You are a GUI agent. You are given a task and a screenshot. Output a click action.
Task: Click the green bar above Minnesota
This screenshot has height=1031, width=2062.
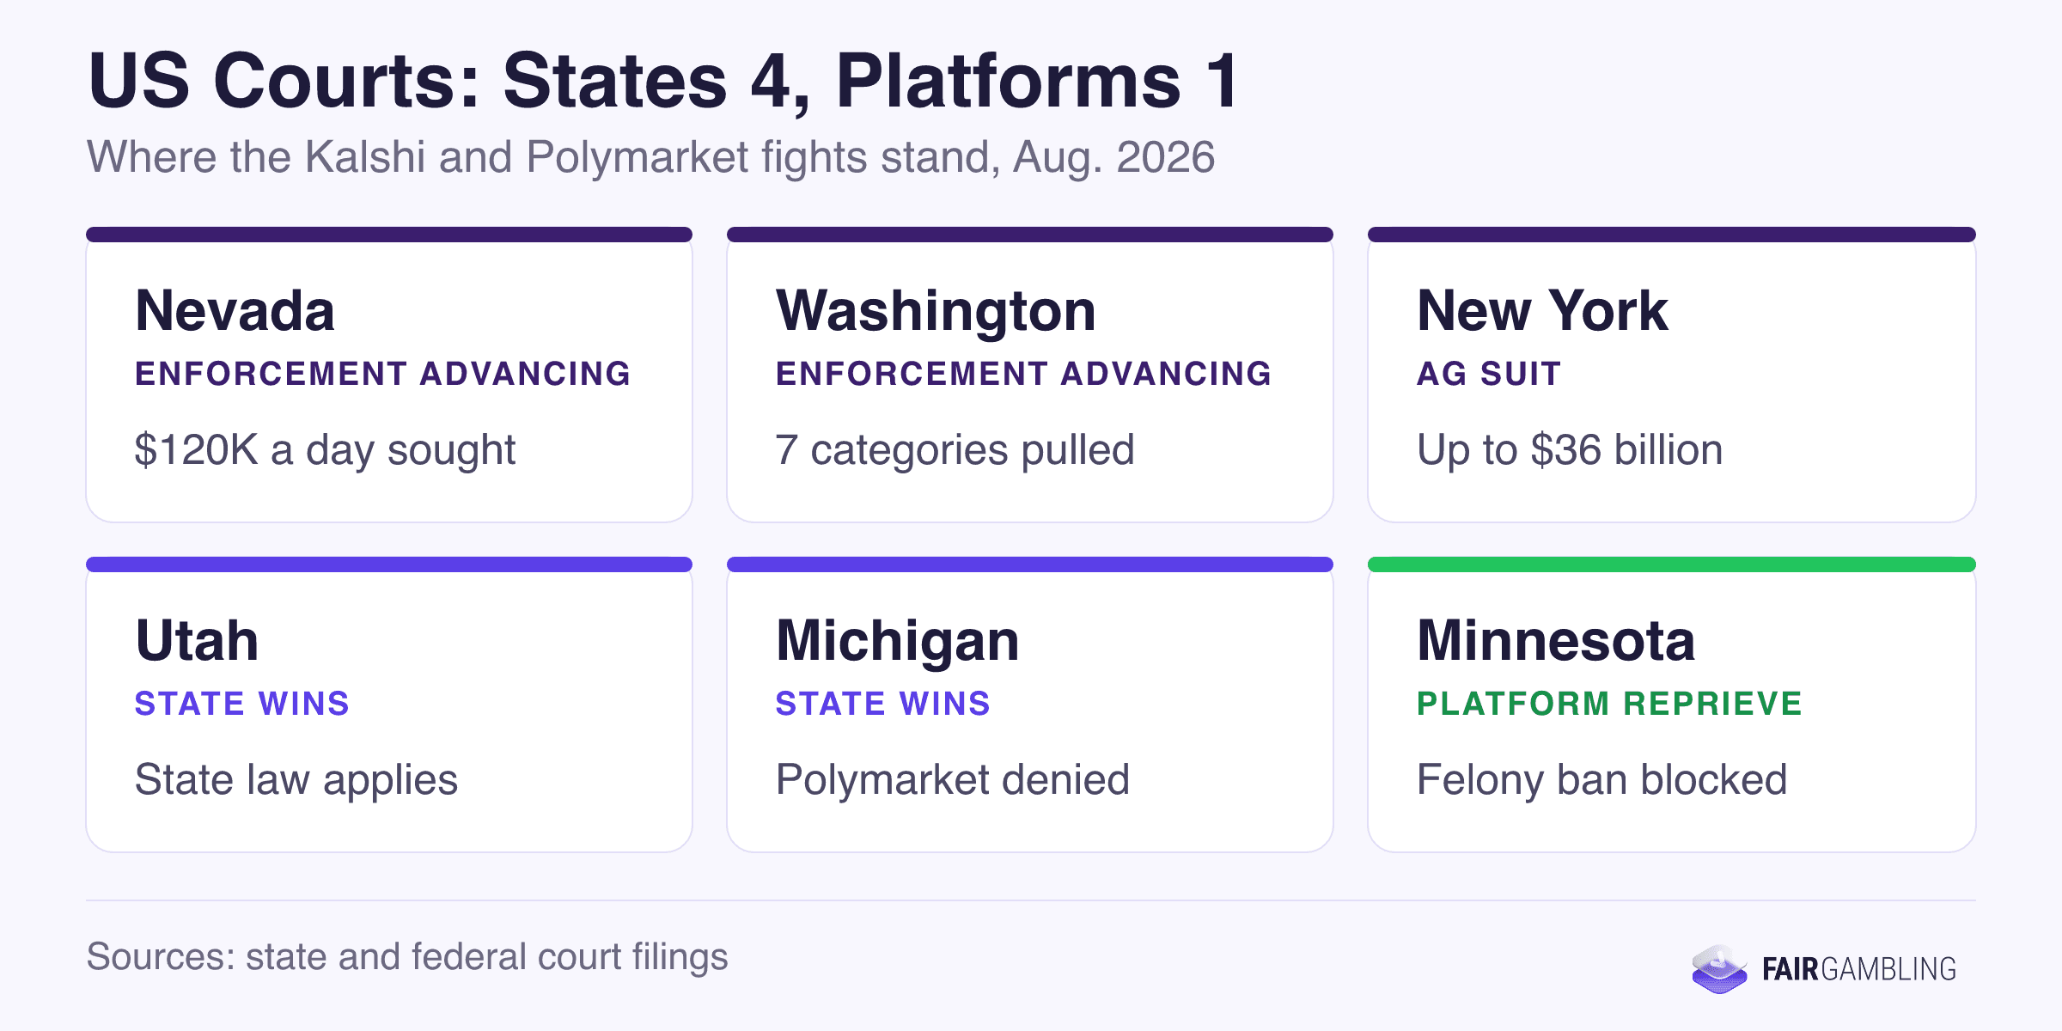pos(1672,564)
